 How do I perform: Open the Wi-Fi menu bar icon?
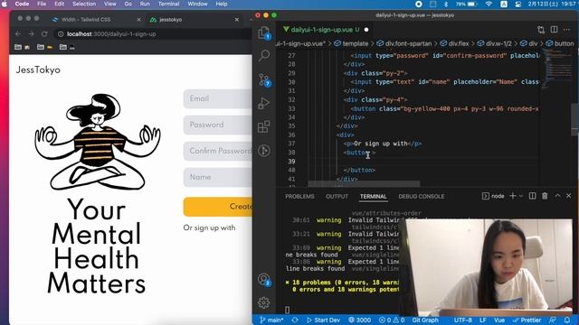point(489,4)
